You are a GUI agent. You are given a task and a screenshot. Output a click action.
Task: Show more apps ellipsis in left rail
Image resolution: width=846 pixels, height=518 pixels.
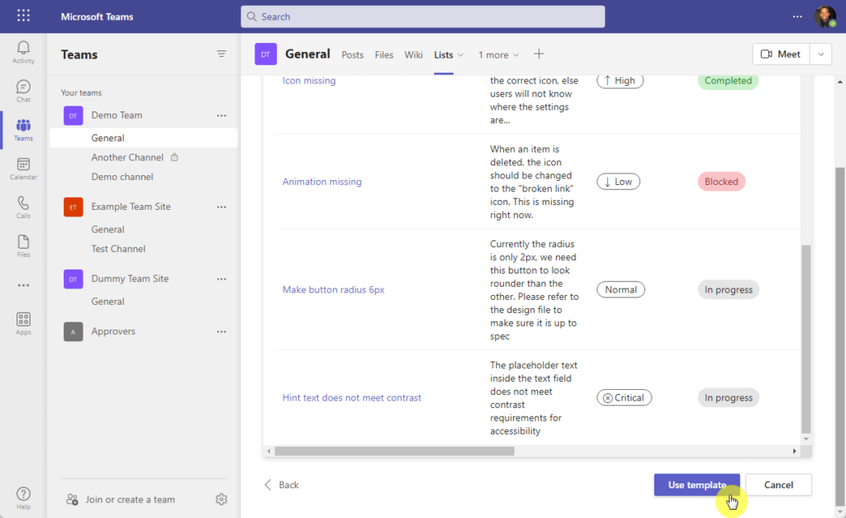[23, 286]
